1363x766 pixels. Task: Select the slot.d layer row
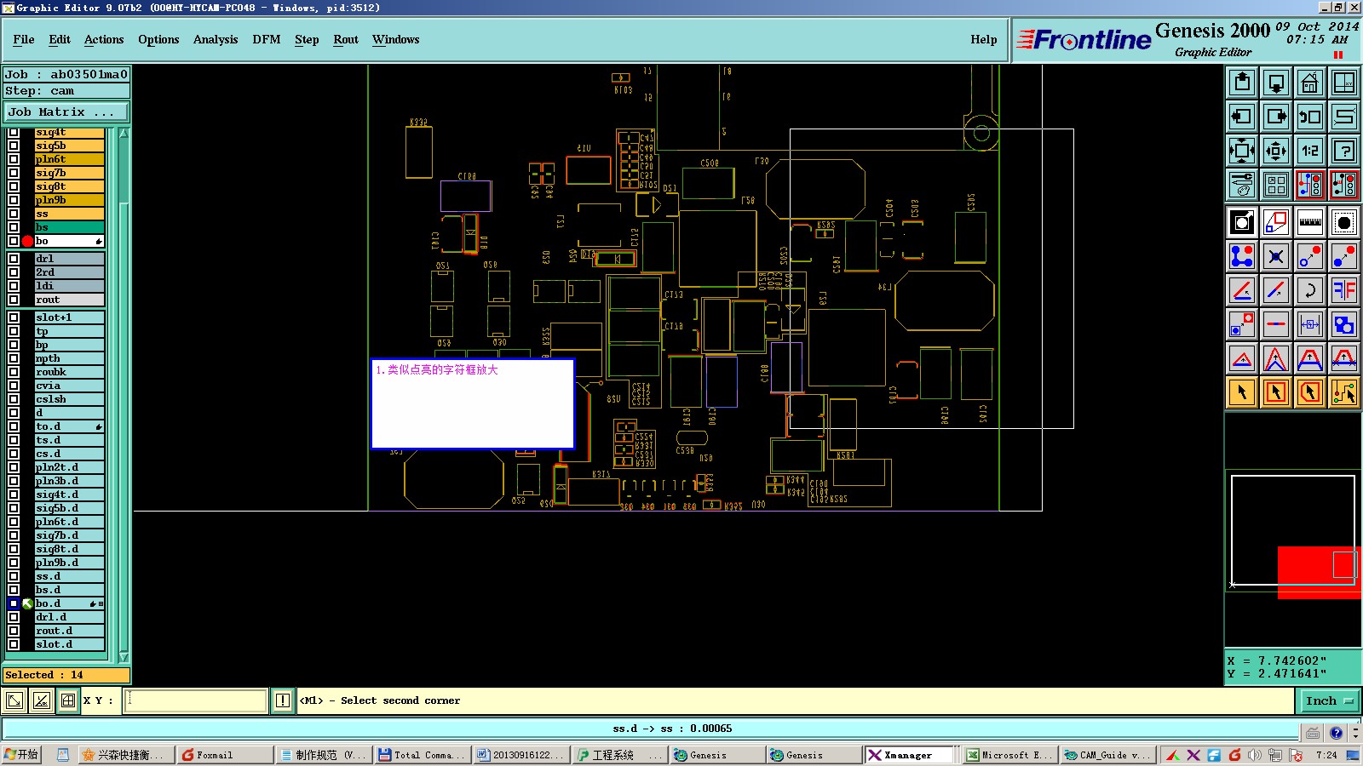[x=69, y=644]
